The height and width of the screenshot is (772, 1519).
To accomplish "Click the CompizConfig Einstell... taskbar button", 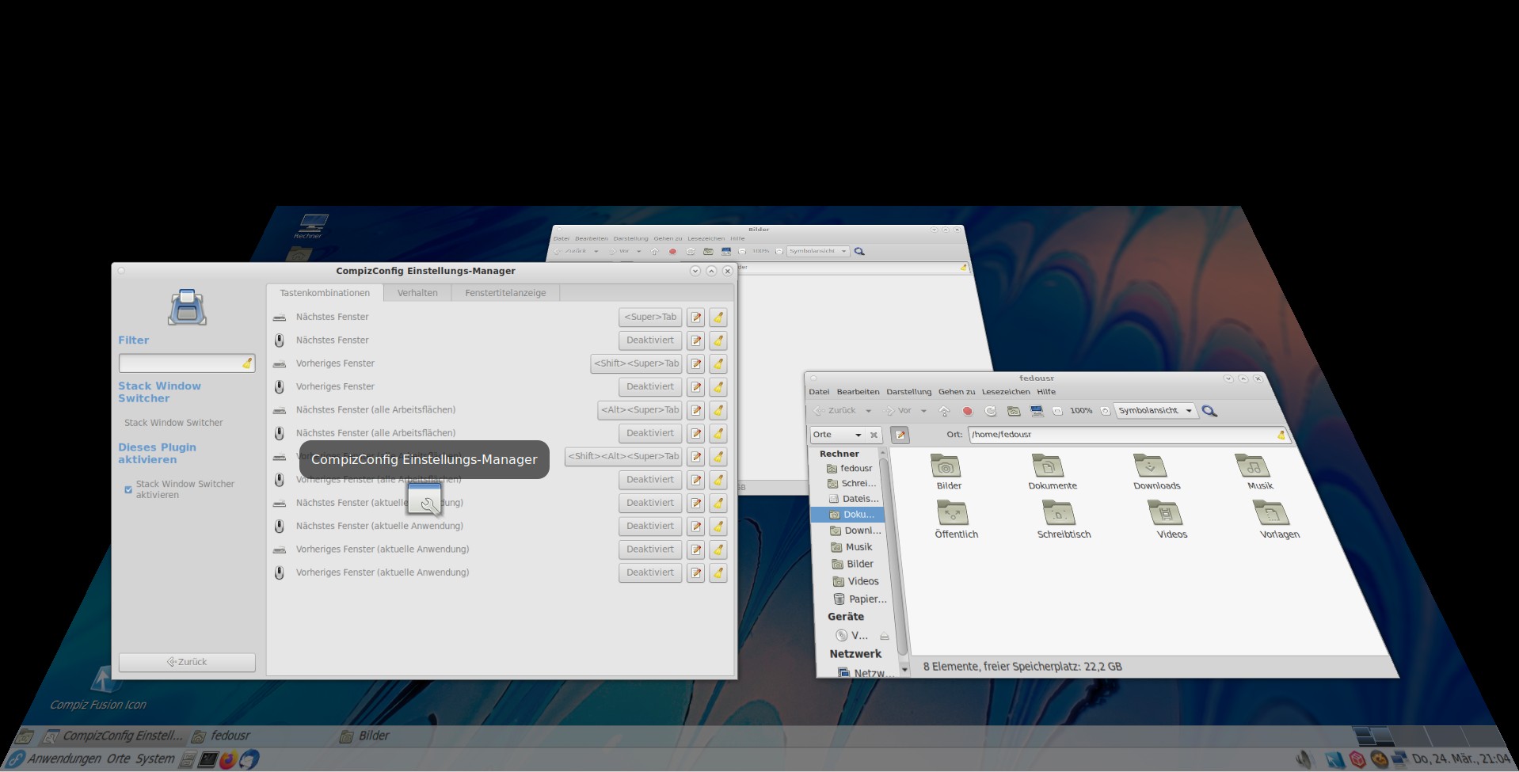I will coord(114,736).
